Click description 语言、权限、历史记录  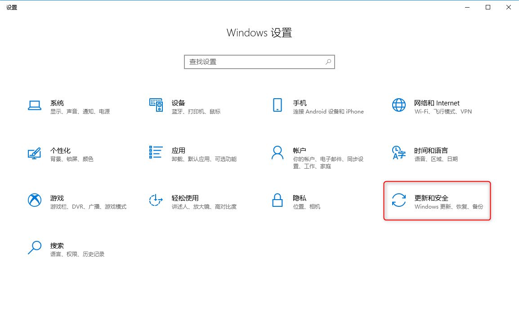click(x=77, y=254)
